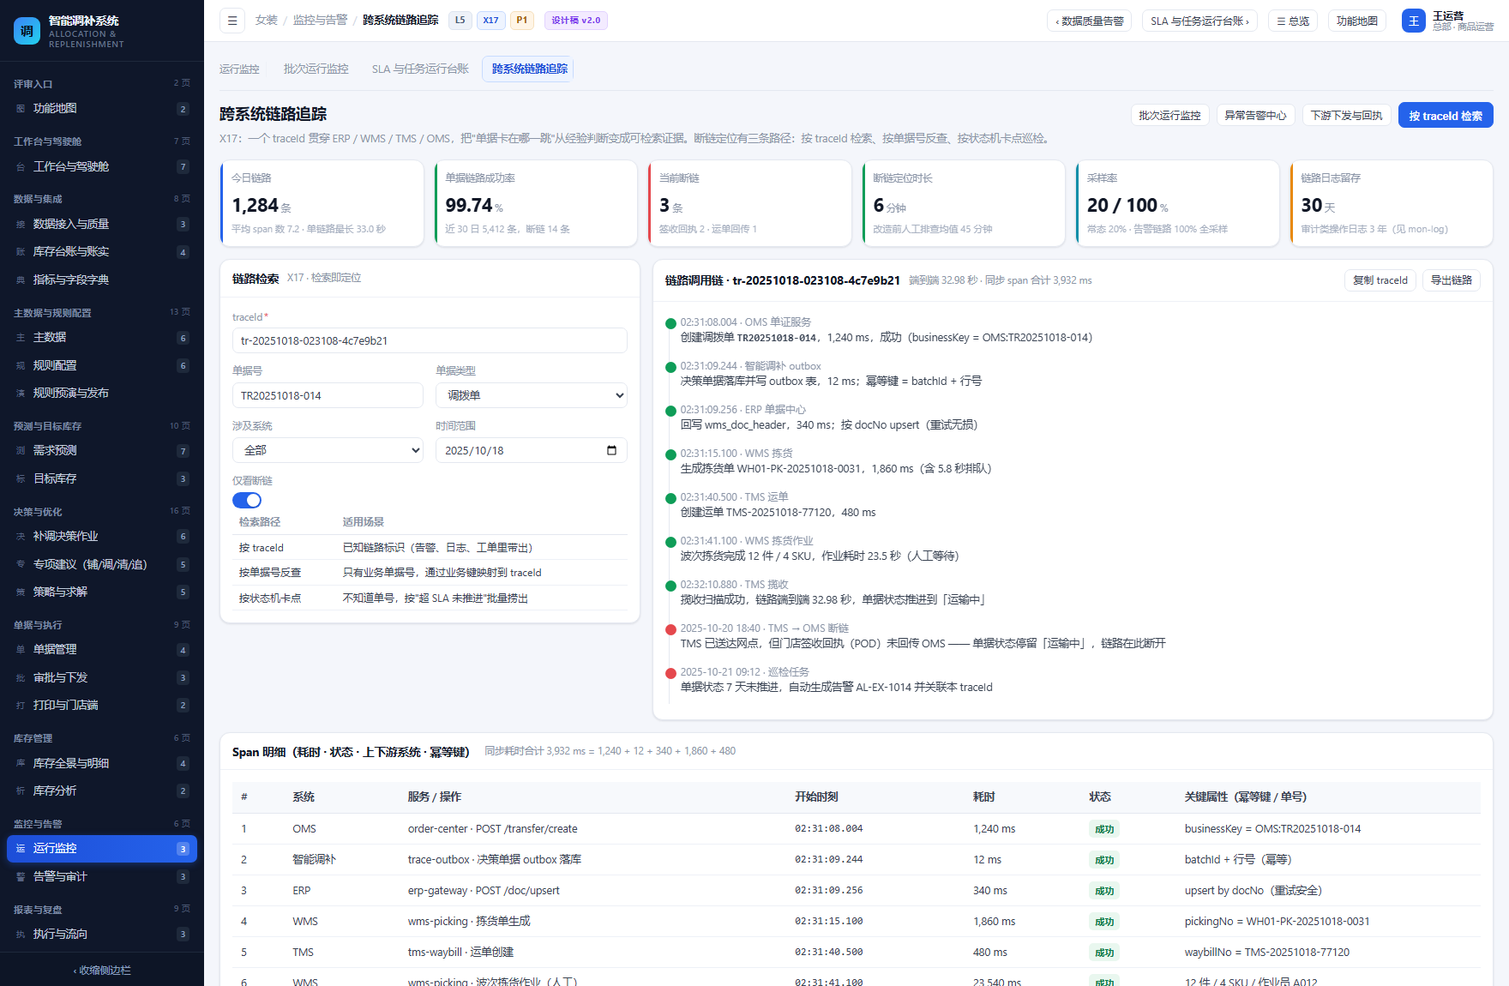Open the SLA 与任务运行台账 chevron button in top bar
The height and width of the screenshot is (986, 1509).
click(x=1199, y=21)
